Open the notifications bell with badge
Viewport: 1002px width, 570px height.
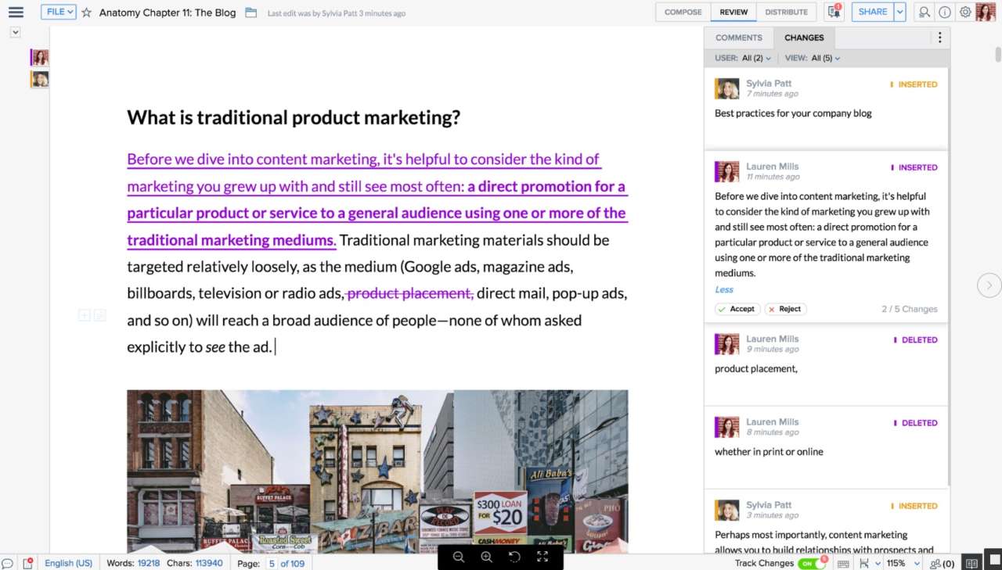(834, 12)
